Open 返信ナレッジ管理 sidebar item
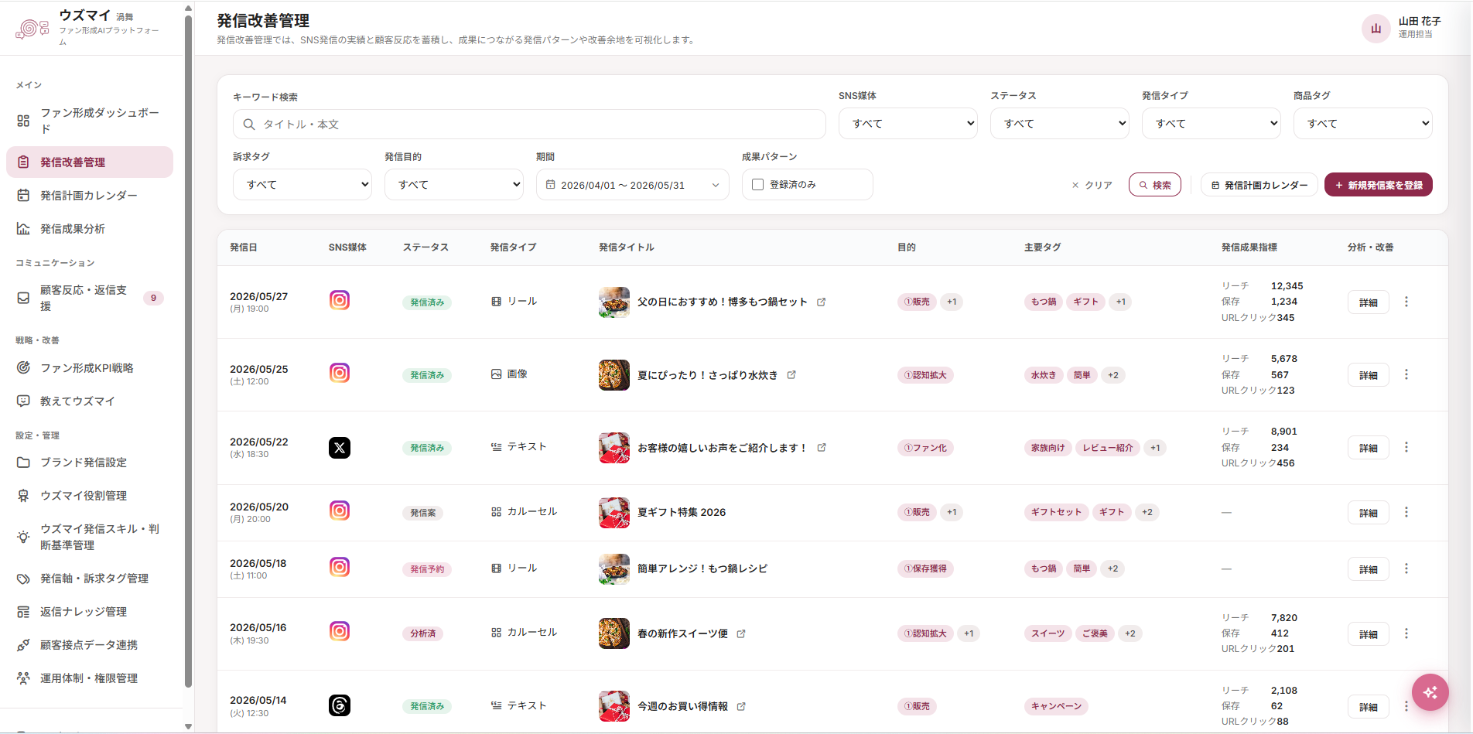This screenshot has height=734, width=1473. point(90,612)
